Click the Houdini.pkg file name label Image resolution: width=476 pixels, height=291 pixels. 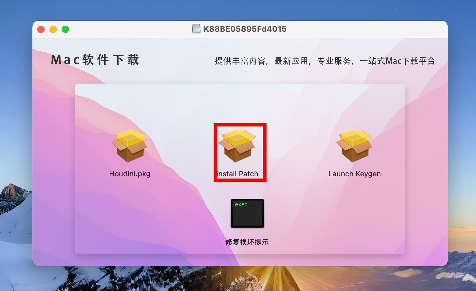pyautogui.click(x=130, y=174)
